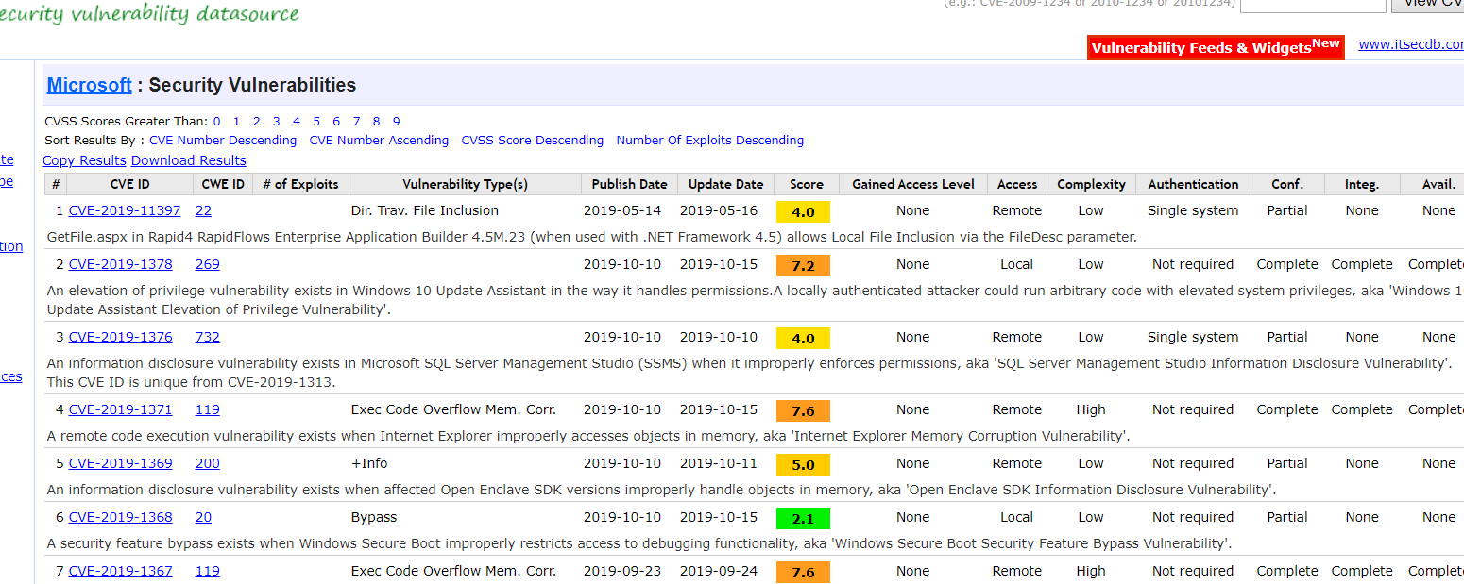The image size is (1464, 584).
Task: Click the orange 7.2 score cell
Action: tap(803, 265)
